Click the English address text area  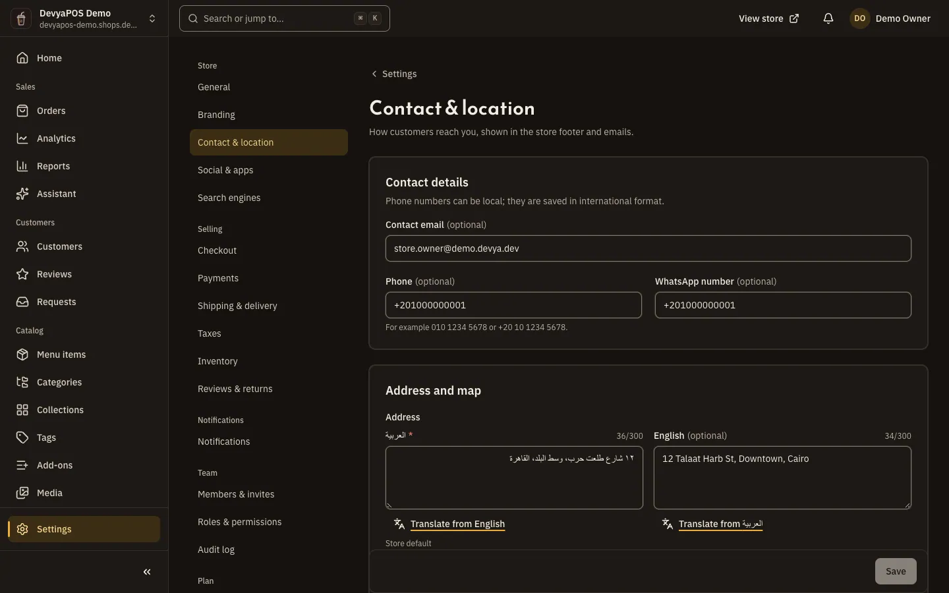[x=782, y=478]
